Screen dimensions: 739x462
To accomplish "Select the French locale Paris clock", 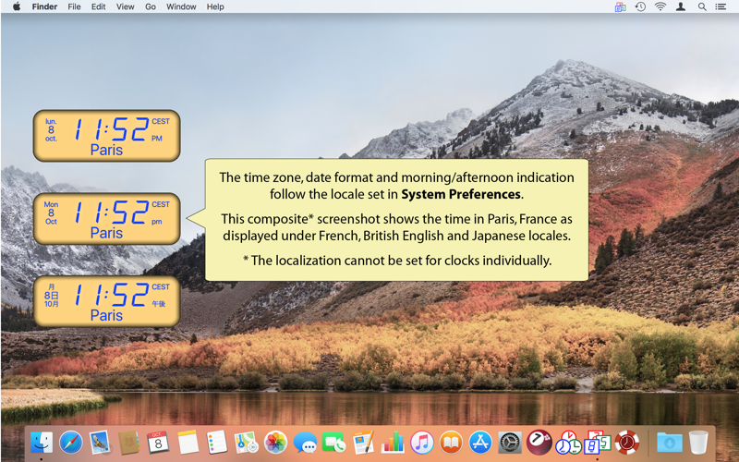I will 106,136.
